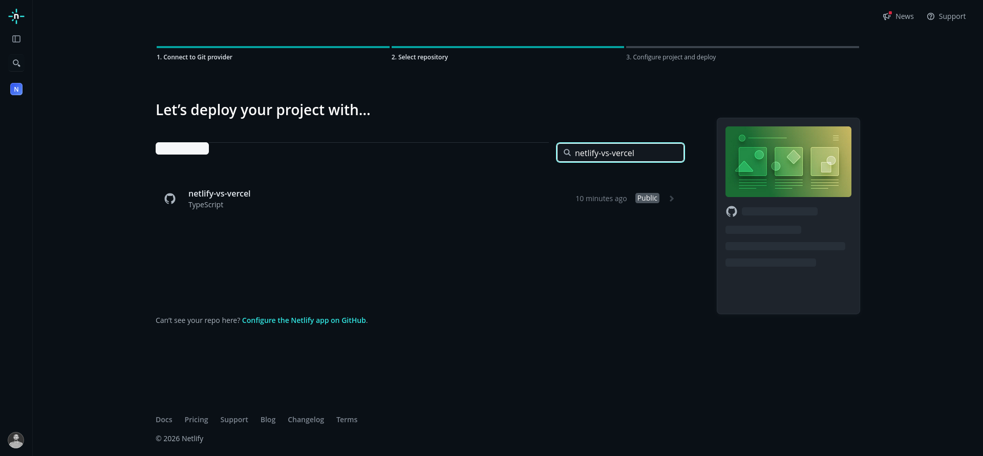Click the GitHub icon beside netlify-vs-vercel
Image resolution: width=983 pixels, height=456 pixels.
click(170, 199)
